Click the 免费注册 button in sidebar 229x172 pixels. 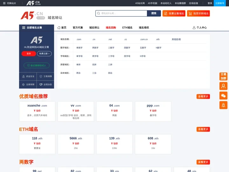pos(44,54)
